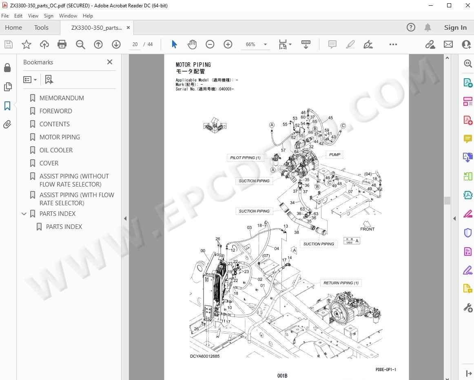Open the OIL COOLER bookmark
The height and width of the screenshot is (380, 474).
[56, 150]
